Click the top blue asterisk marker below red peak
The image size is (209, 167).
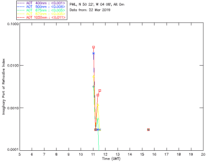[x=94, y=53]
